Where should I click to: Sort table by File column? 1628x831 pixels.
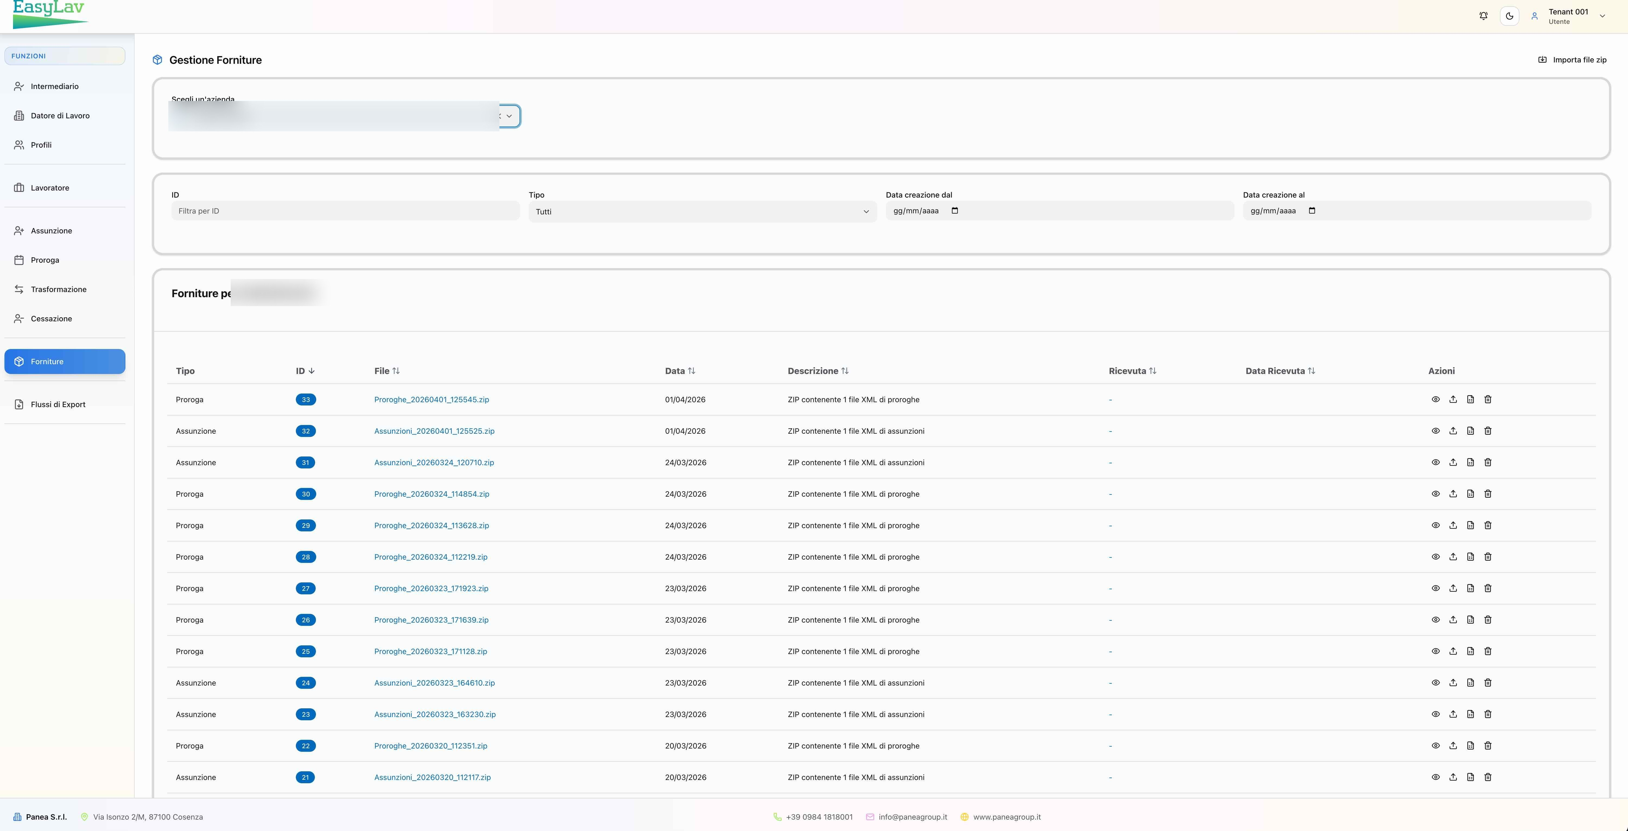(x=387, y=371)
